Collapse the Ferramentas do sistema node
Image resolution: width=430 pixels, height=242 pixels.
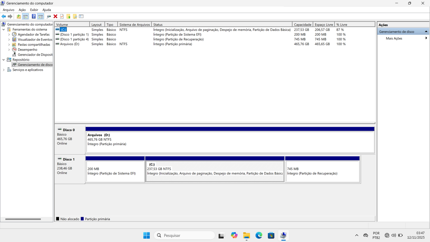pyautogui.click(x=4, y=29)
